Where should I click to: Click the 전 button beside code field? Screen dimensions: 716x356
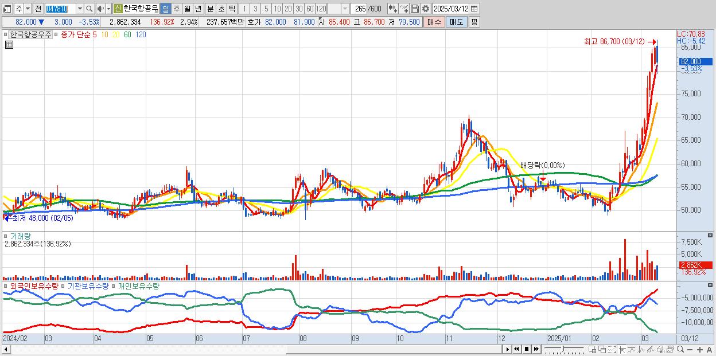click(38, 9)
